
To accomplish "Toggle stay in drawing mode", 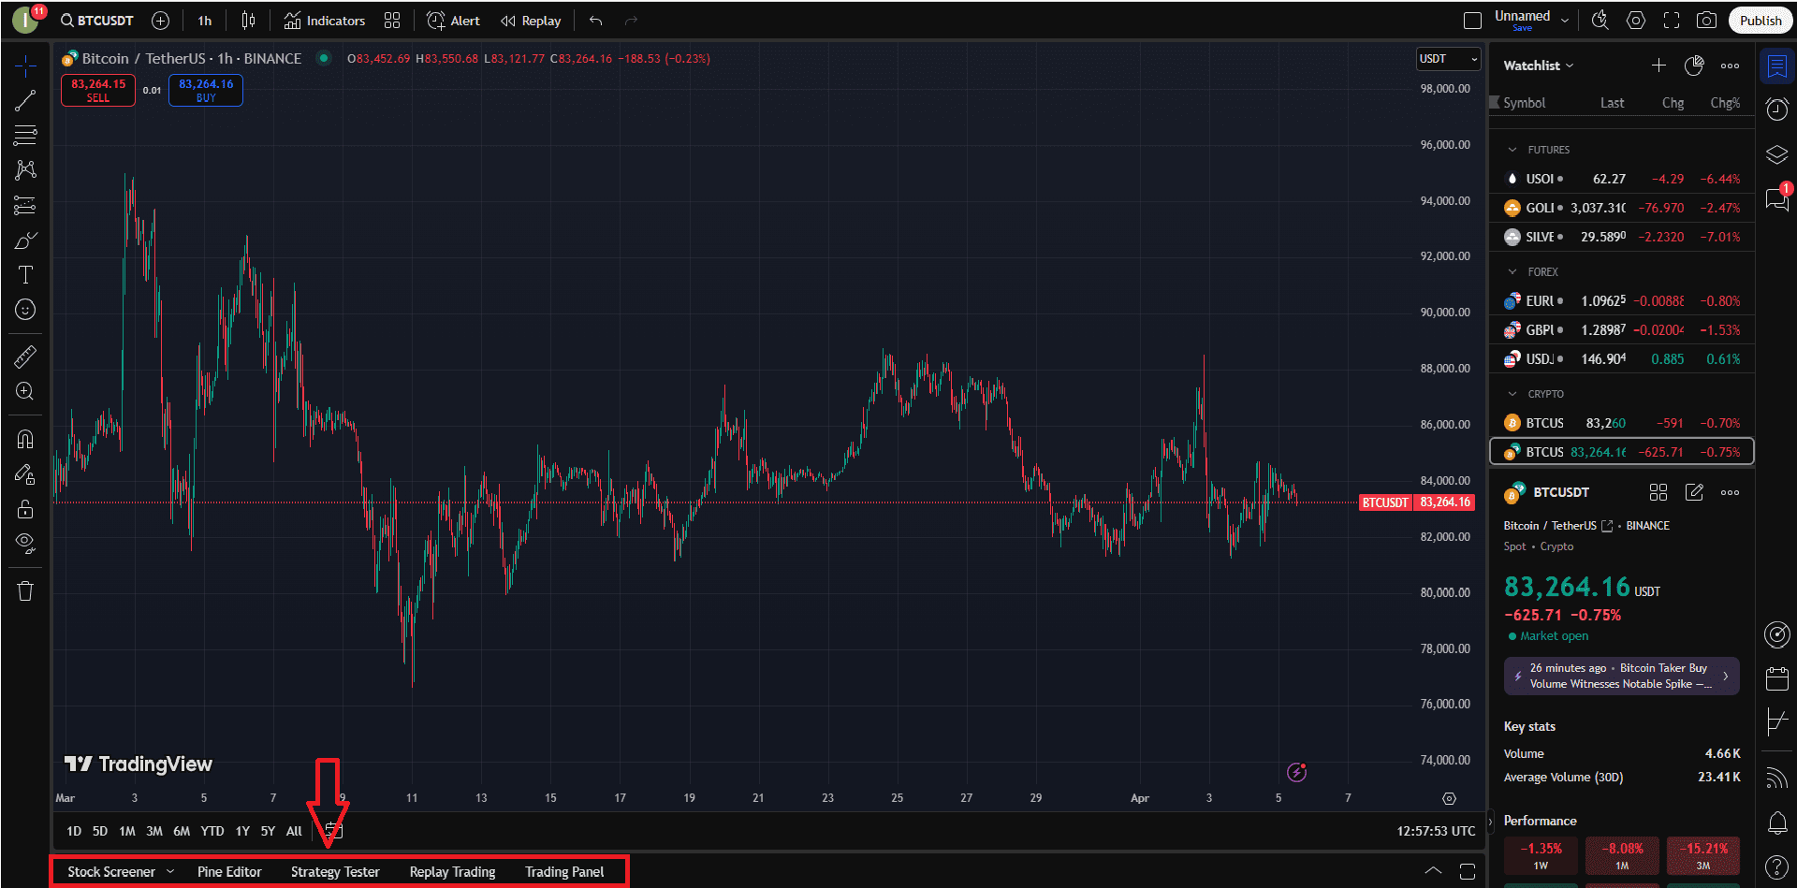I will [x=25, y=474].
